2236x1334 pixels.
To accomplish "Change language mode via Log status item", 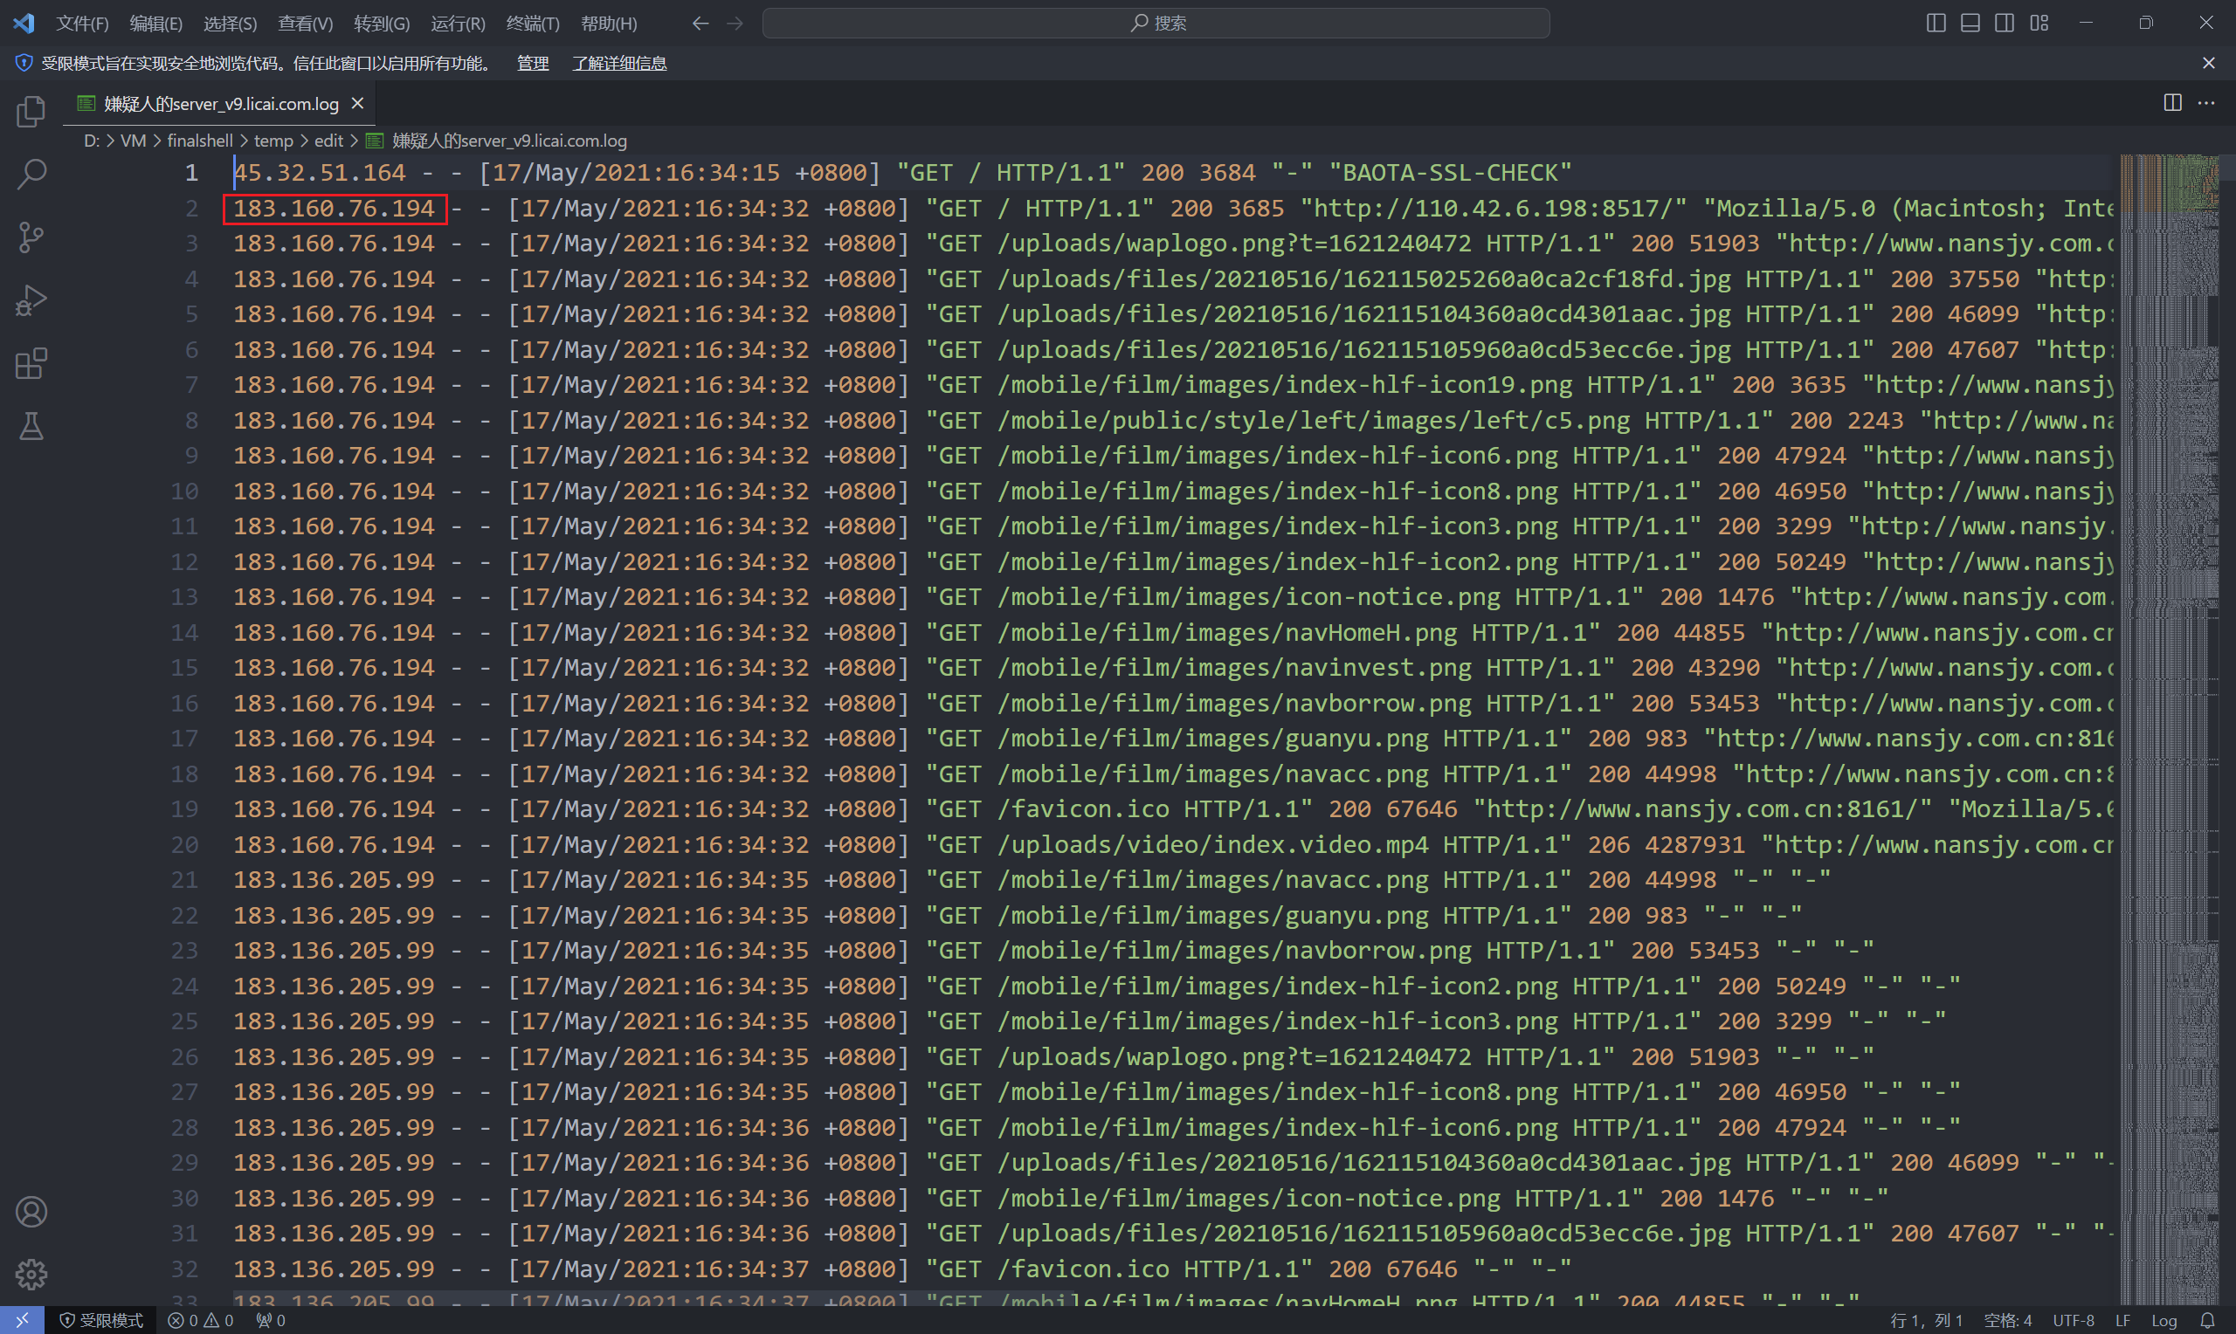I will pos(2164,1320).
